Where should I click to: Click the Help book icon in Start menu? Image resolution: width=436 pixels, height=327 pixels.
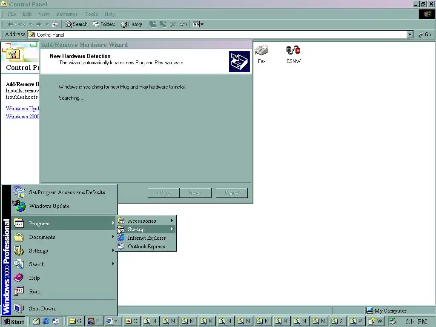point(19,278)
